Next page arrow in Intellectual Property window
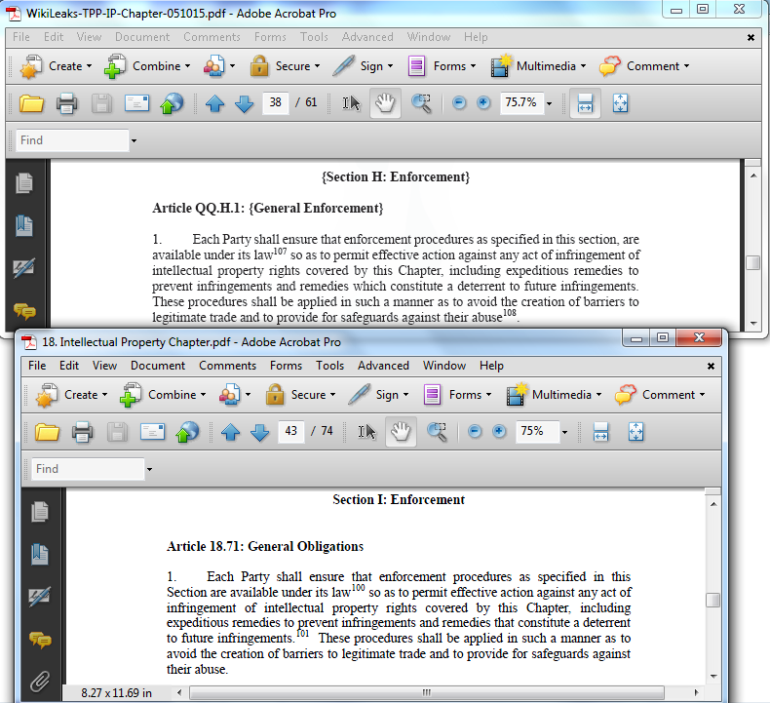This screenshot has width=770, height=703. coord(260,432)
